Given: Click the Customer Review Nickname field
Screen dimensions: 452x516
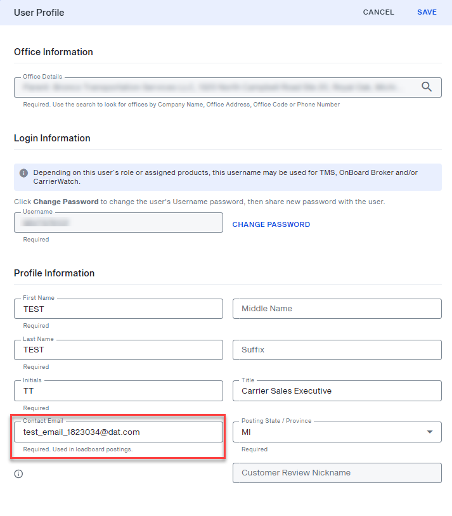Looking at the screenshot, I should (337, 473).
